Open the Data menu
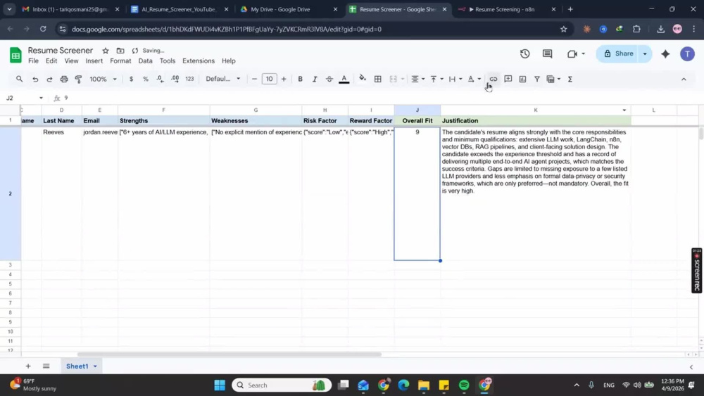The width and height of the screenshot is (704, 396). (145, 61)
